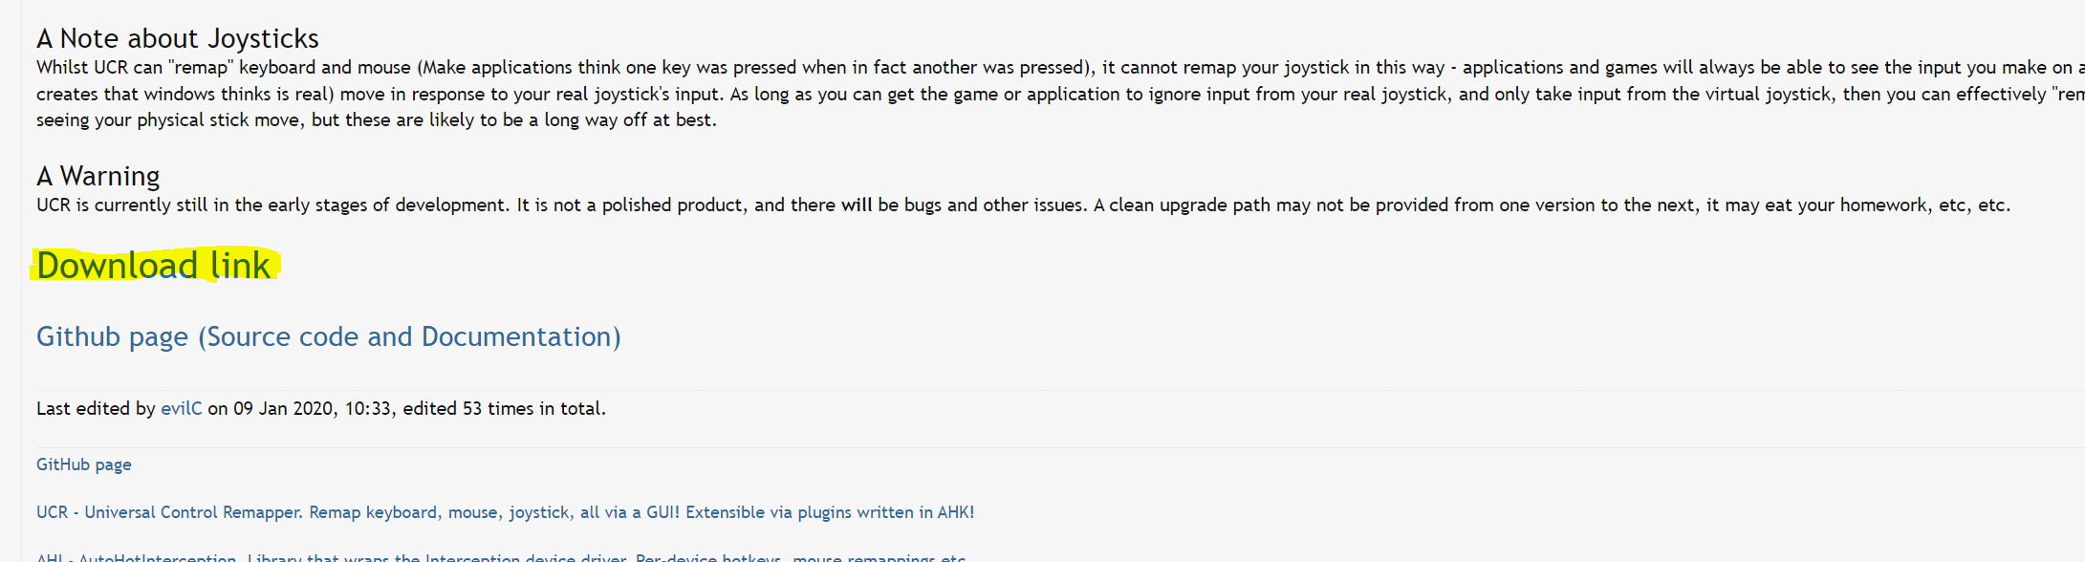Open the highlighted Download link
2085x562 pixels.
(x=154, y=266)
